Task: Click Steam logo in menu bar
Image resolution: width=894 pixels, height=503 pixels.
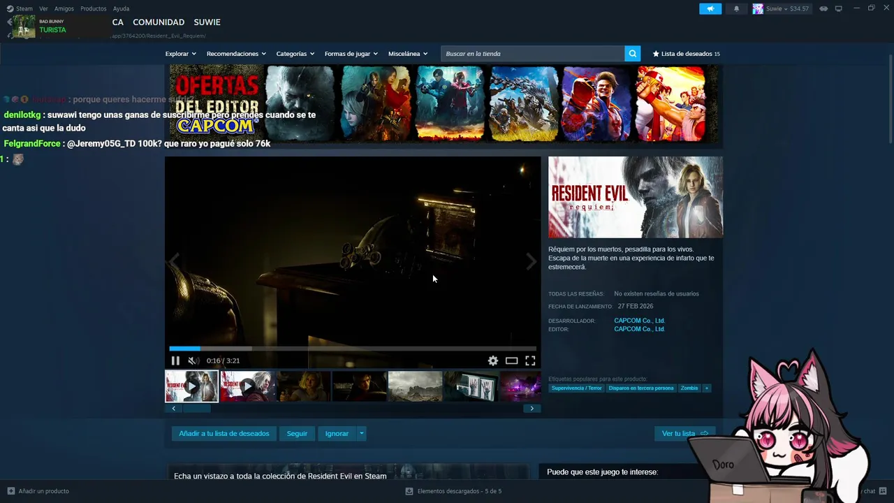Action: coord(10,8)
